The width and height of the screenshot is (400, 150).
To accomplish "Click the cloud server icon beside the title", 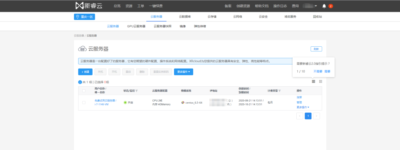I will click(82, 49).
